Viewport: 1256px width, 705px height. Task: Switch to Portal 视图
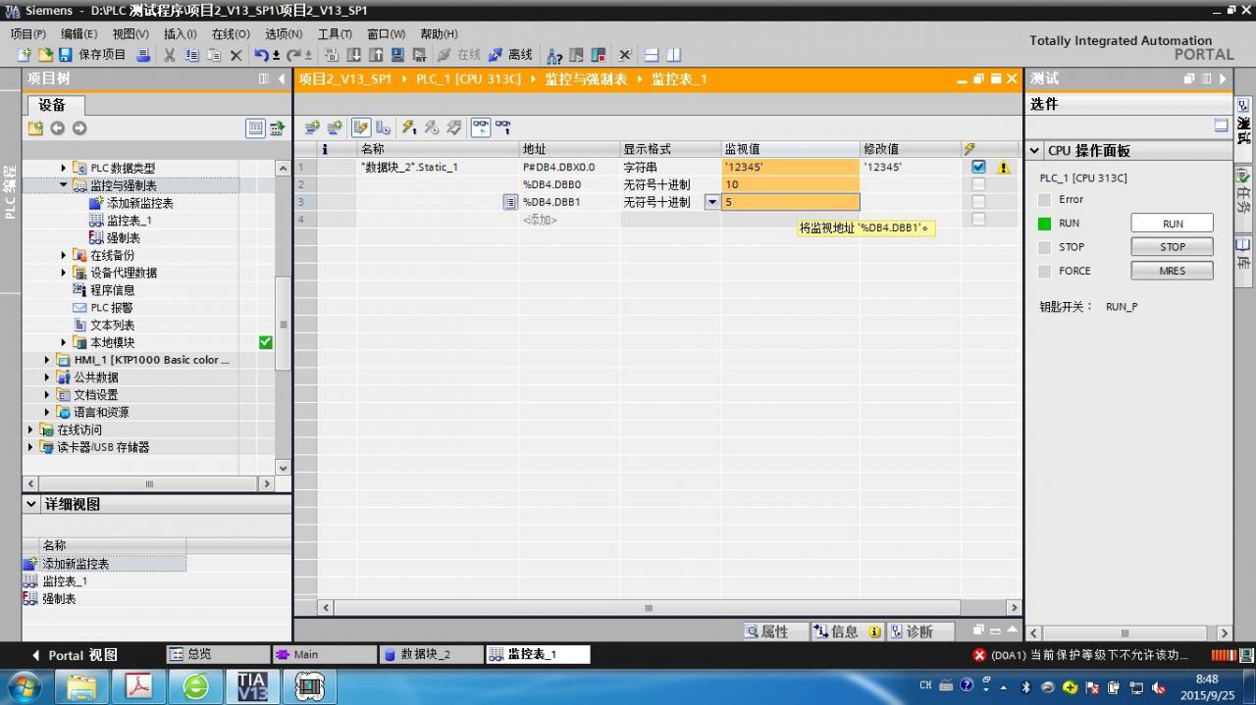[x=75, y=655]
